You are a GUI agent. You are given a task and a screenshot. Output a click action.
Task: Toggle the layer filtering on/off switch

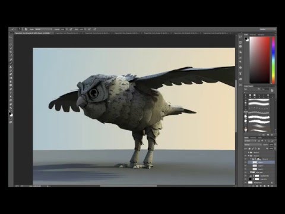tap(275, 140)
